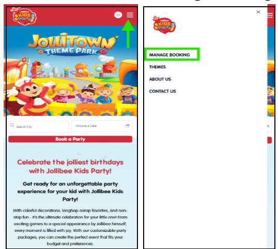Select Manage Booking in the side menu
The image size is (278, 249).
(169, 55)
